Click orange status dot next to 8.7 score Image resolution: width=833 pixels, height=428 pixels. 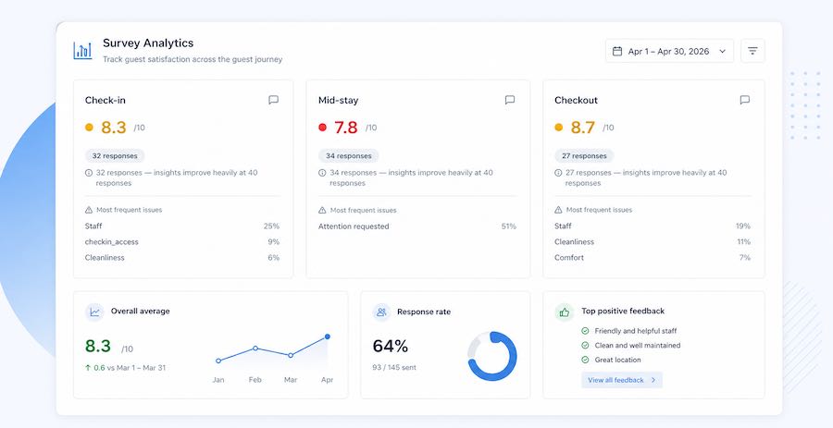click(558, 128)
